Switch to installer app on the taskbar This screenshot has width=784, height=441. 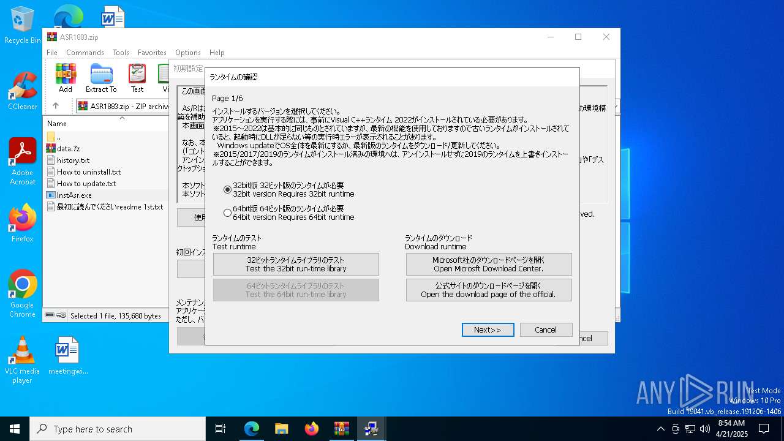coord(371,429)
